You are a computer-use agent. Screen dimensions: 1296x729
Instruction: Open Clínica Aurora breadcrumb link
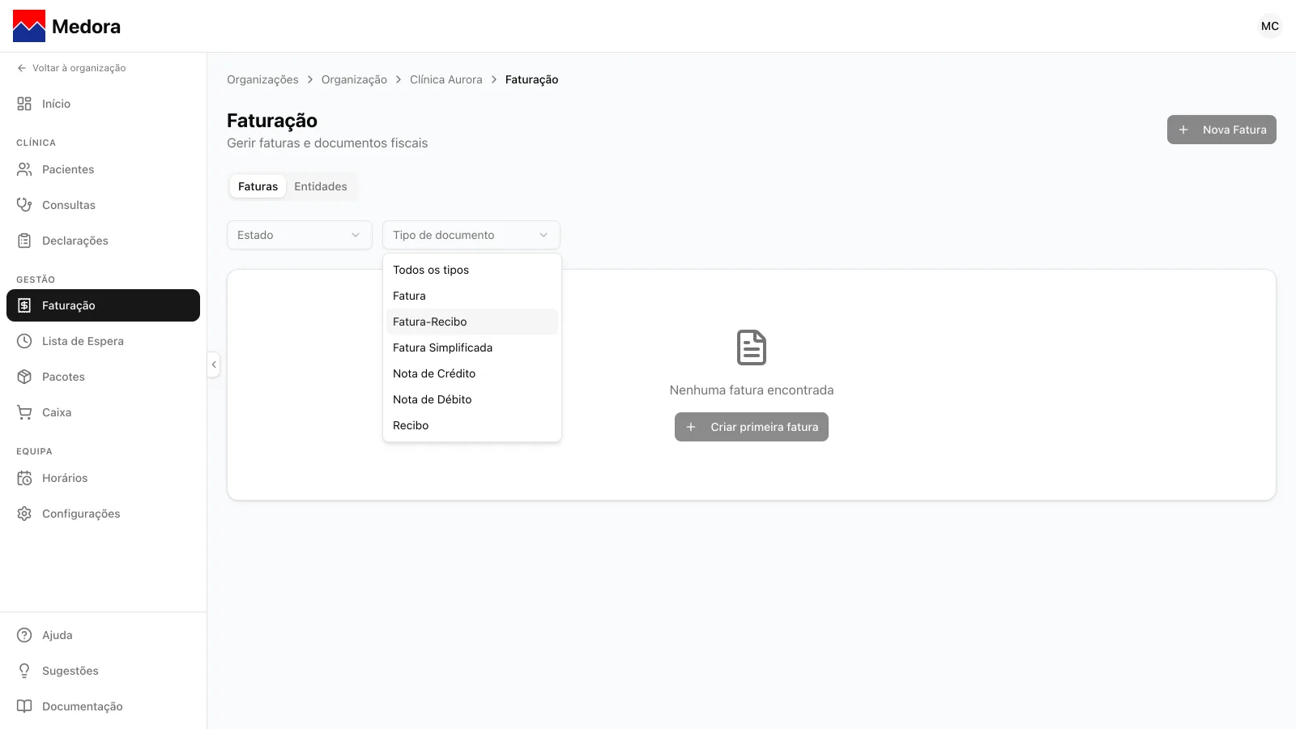[446, 79]
